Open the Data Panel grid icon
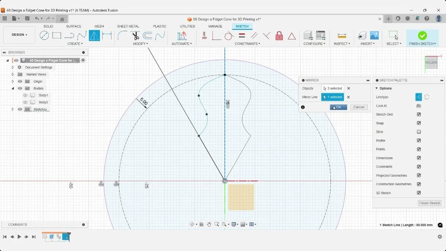This screenshot has height=251, width=446. (4, 19)
